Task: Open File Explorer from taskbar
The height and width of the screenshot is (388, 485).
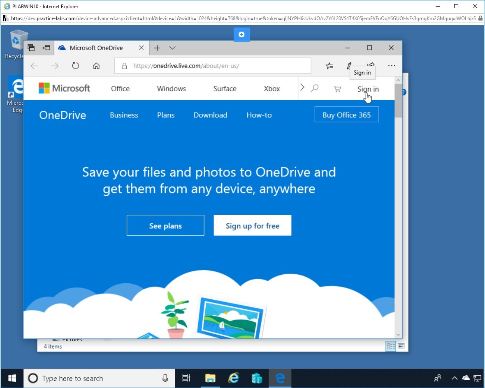Action: point(210,378)
